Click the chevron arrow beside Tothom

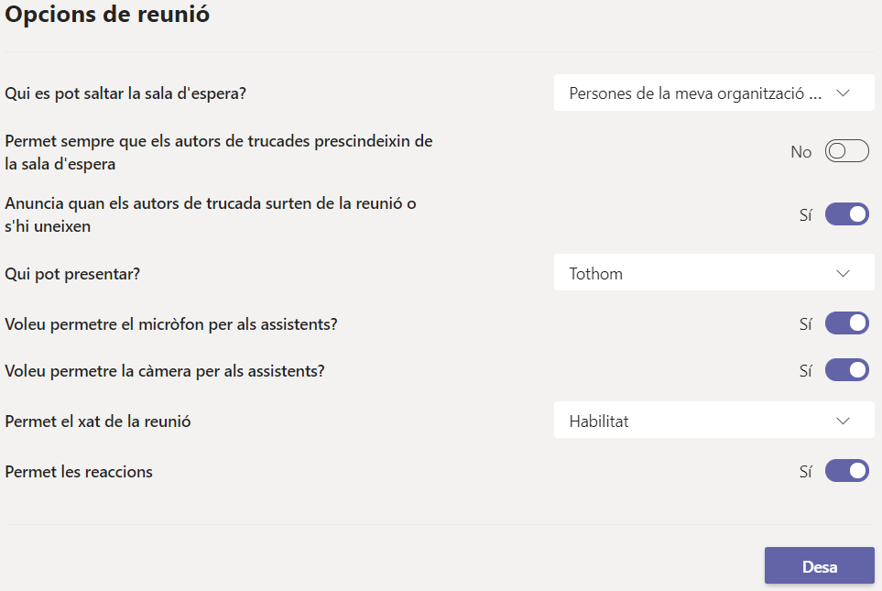pyautogui.click(x=844, y=273)
